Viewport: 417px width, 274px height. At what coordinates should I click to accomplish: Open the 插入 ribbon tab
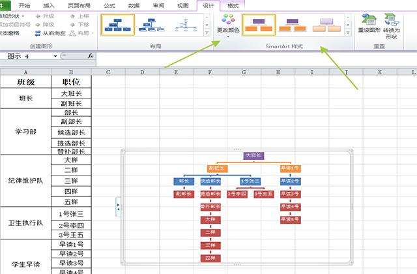[x=48, y=6]
